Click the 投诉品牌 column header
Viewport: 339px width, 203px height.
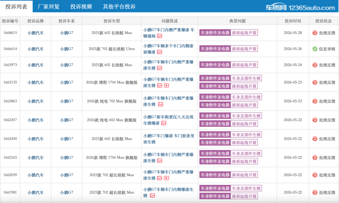click(x=35, y=21)
